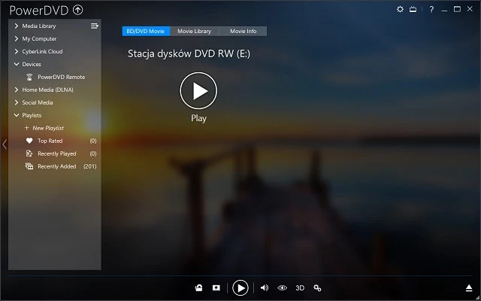
Task: Collapse sidebar with left edge arrow
Action: click(x=5, y=144)
